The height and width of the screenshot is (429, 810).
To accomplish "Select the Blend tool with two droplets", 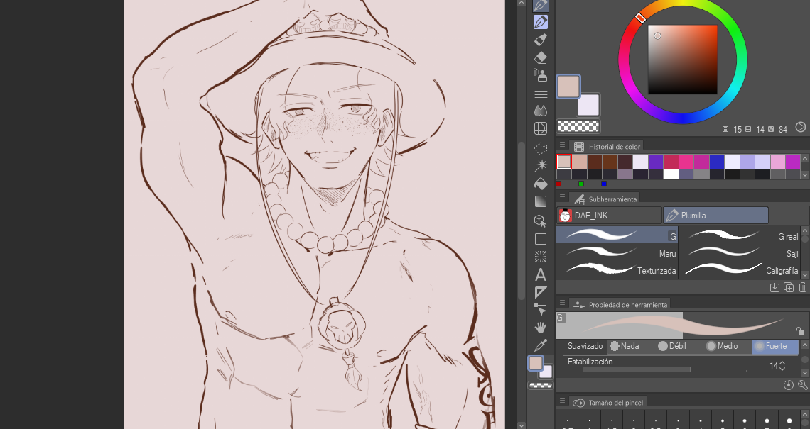I will (540, 111).
